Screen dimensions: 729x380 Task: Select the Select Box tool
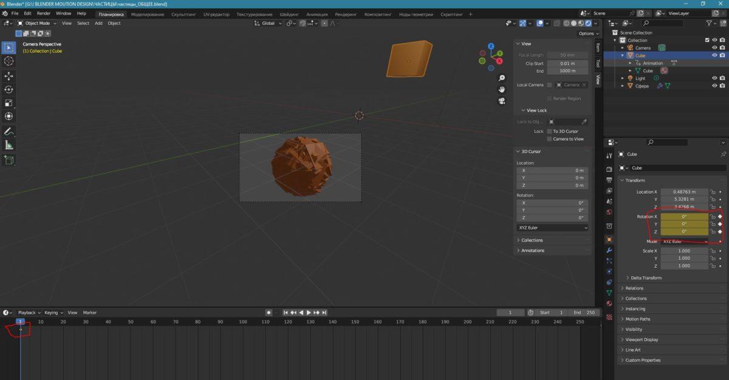9,47
